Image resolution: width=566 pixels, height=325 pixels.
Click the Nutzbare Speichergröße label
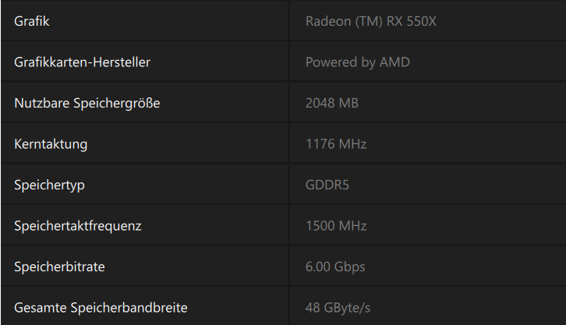click(x=87, y=103)
